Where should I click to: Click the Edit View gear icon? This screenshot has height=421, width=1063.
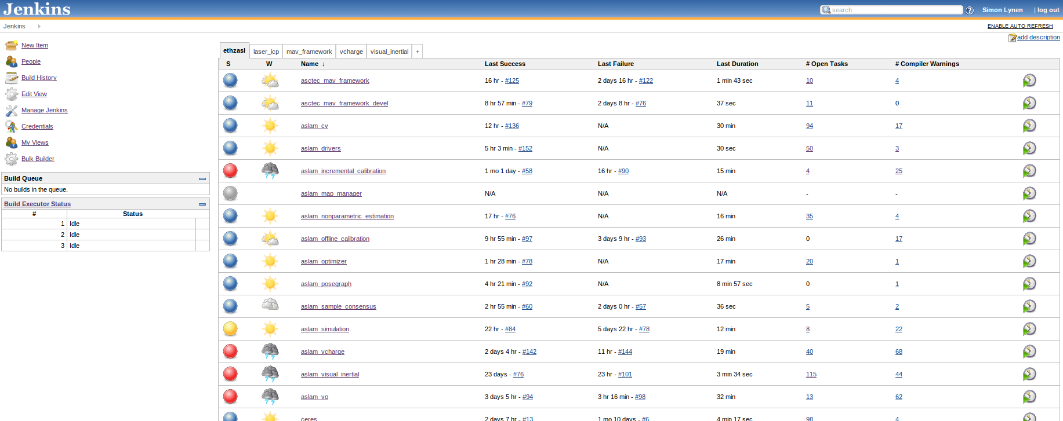(12, 94)
